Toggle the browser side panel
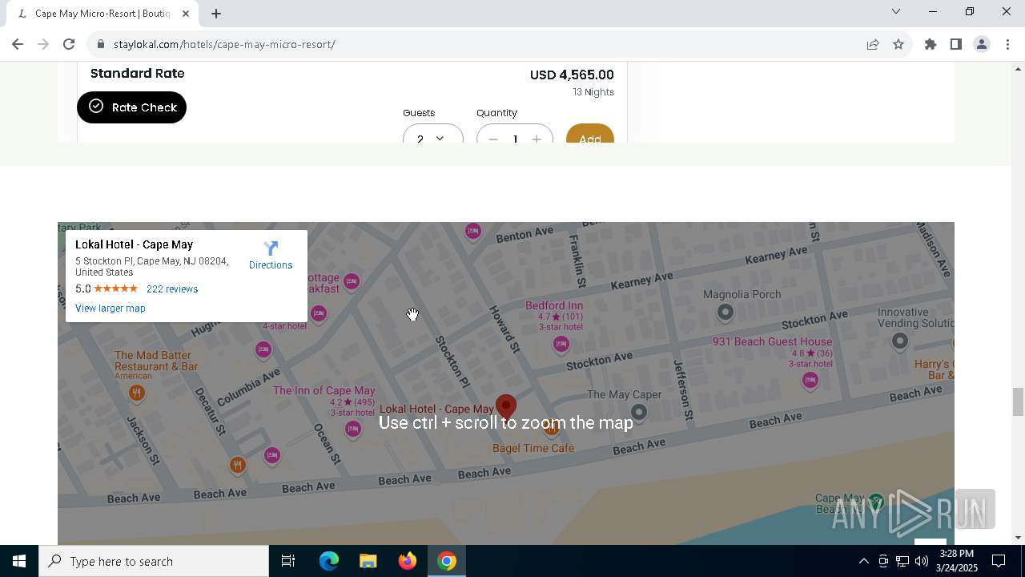 (x=956, y=44)
